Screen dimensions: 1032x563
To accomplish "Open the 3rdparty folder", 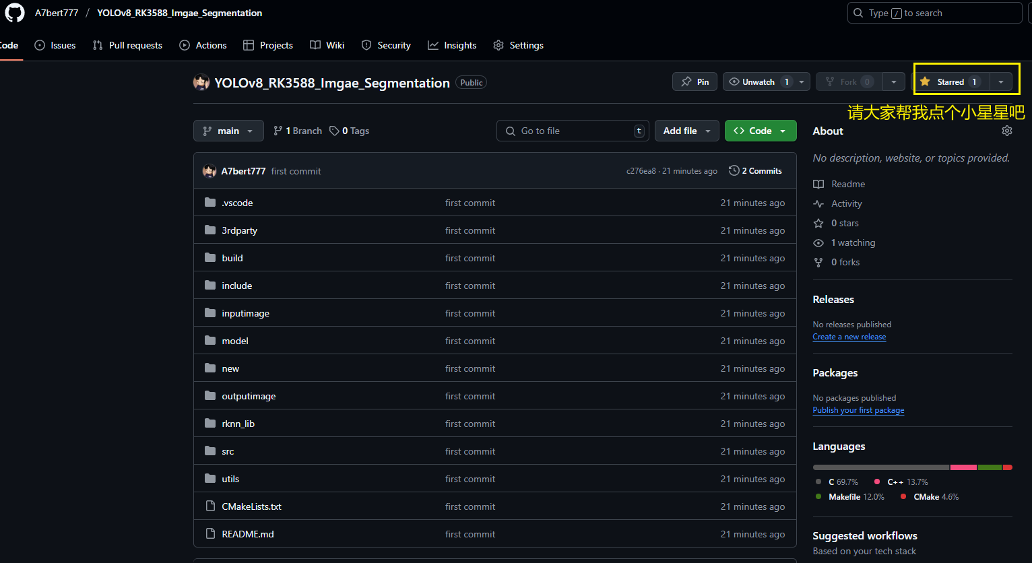I will pyautogui.click(x=239, y=230).
